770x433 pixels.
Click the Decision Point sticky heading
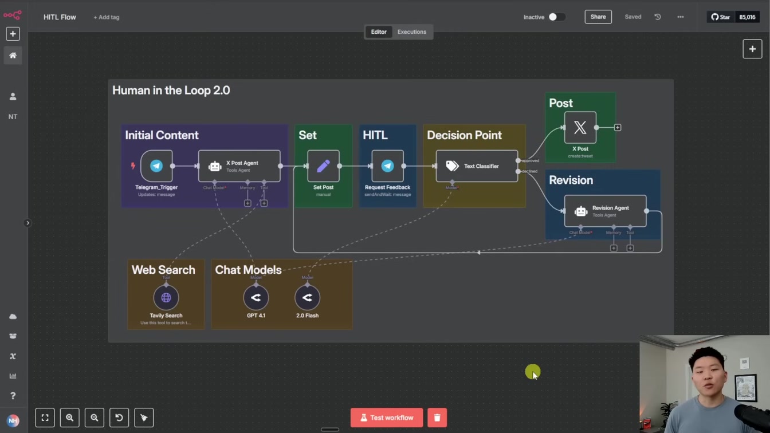click(x=465, y=135)
